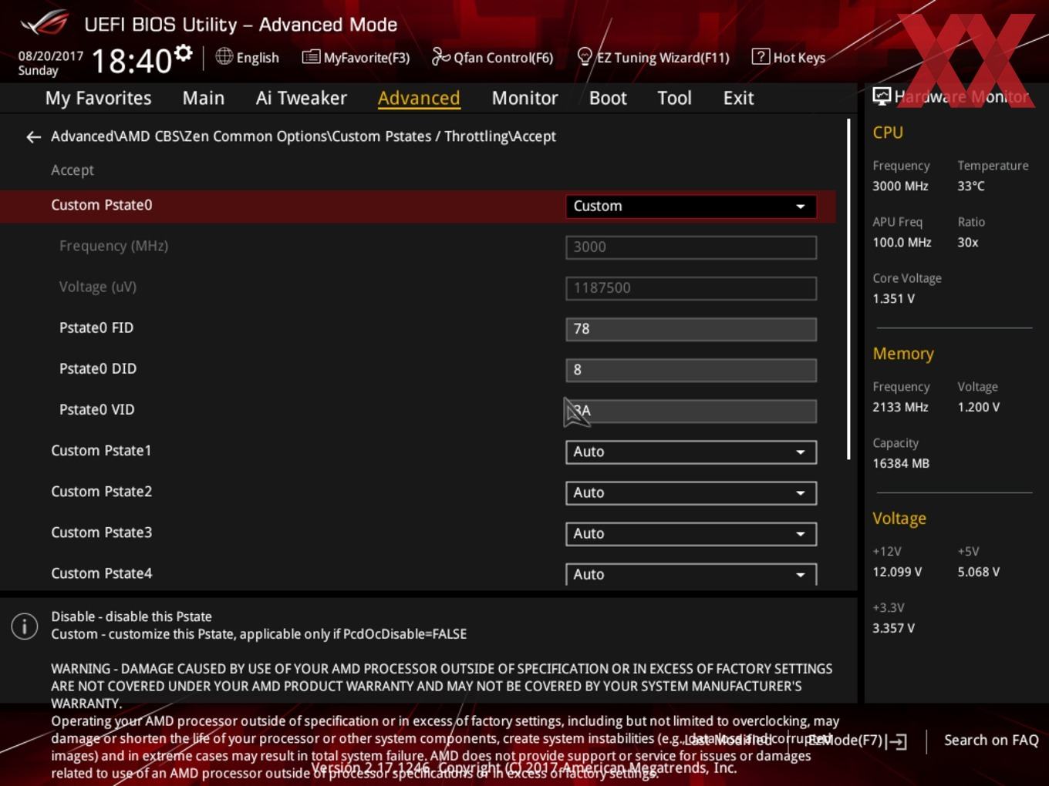The width and height of the screenshot is (1049, 786).
Task: Click the EZ Tuning Wizard bulb icon
Action: (x=585, y=57)
